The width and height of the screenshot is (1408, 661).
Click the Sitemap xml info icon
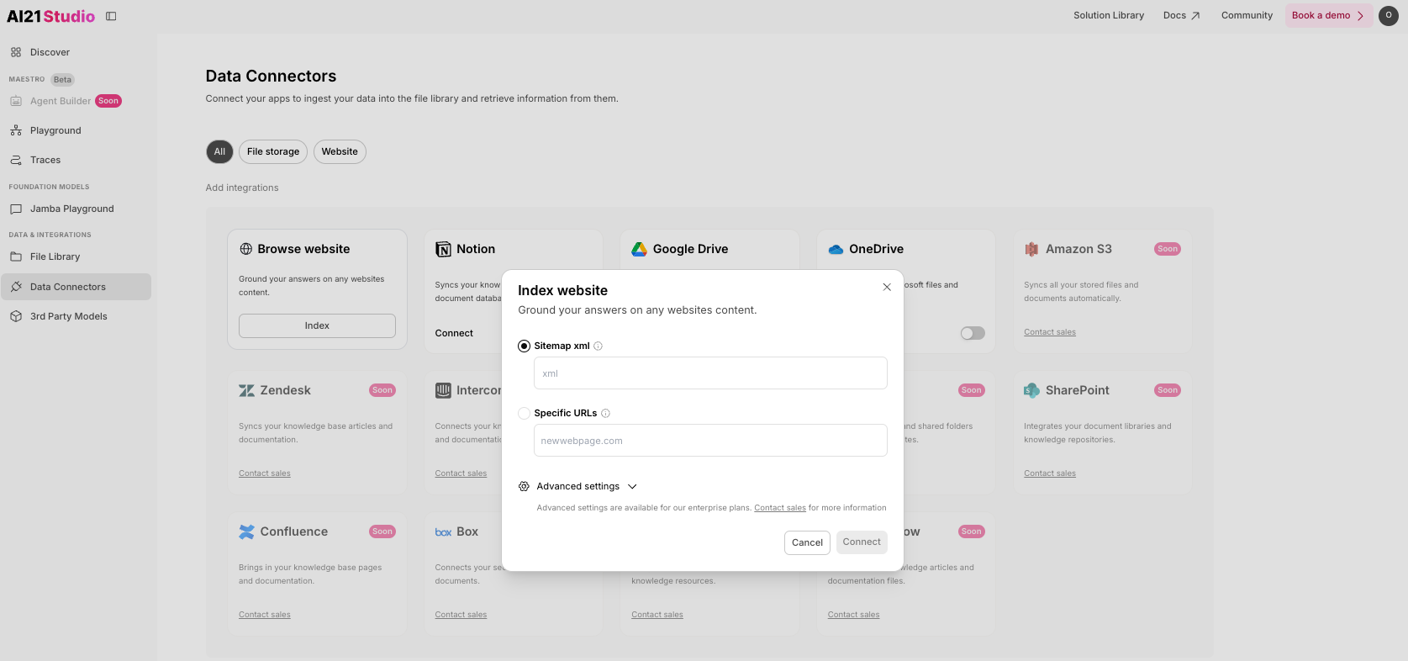(599, 346)
